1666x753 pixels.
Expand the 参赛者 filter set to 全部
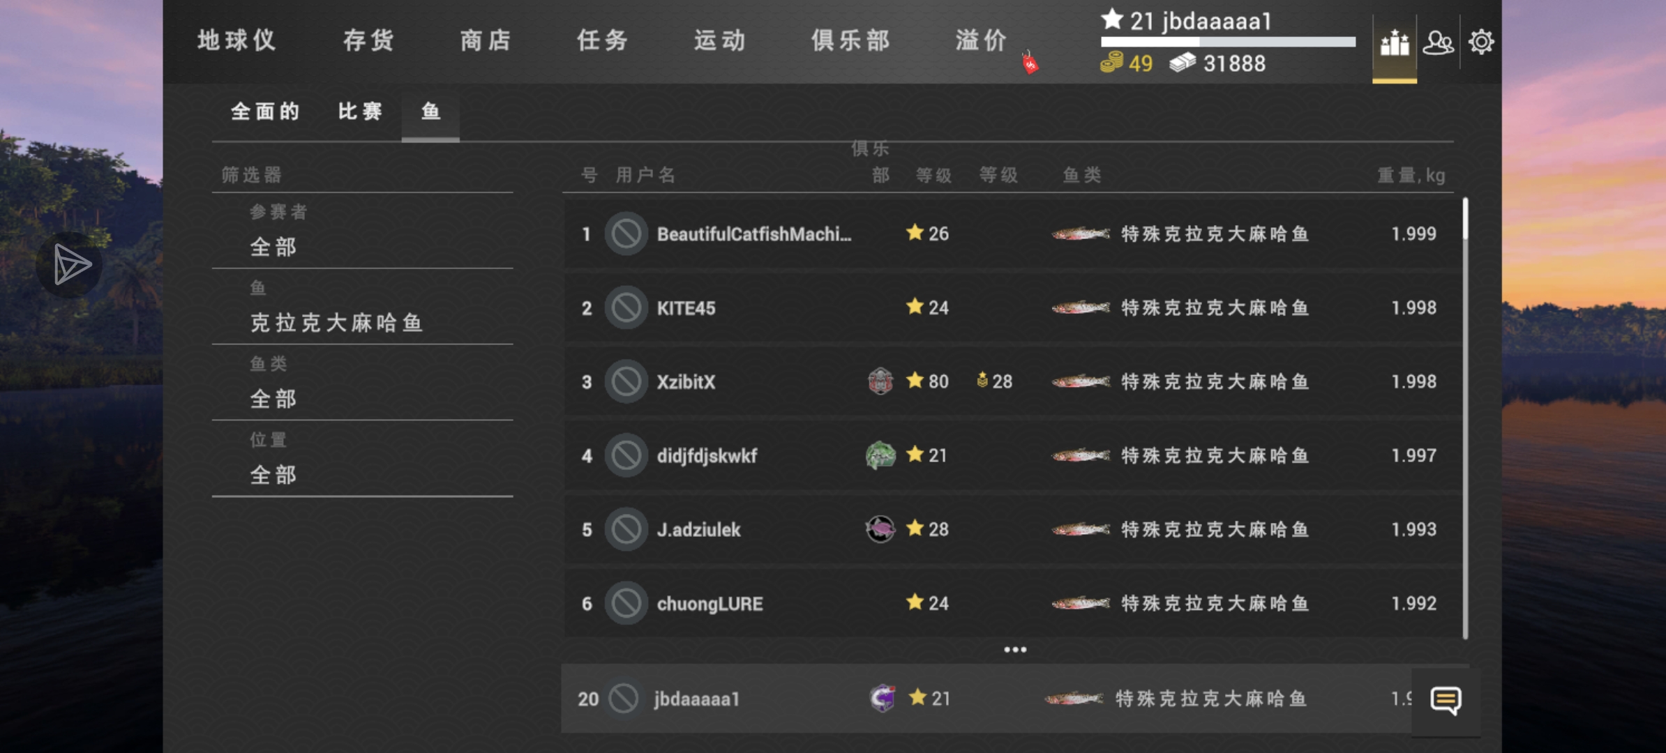click(363, 233)
